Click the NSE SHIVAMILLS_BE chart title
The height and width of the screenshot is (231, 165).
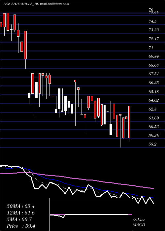coord(36,4)
